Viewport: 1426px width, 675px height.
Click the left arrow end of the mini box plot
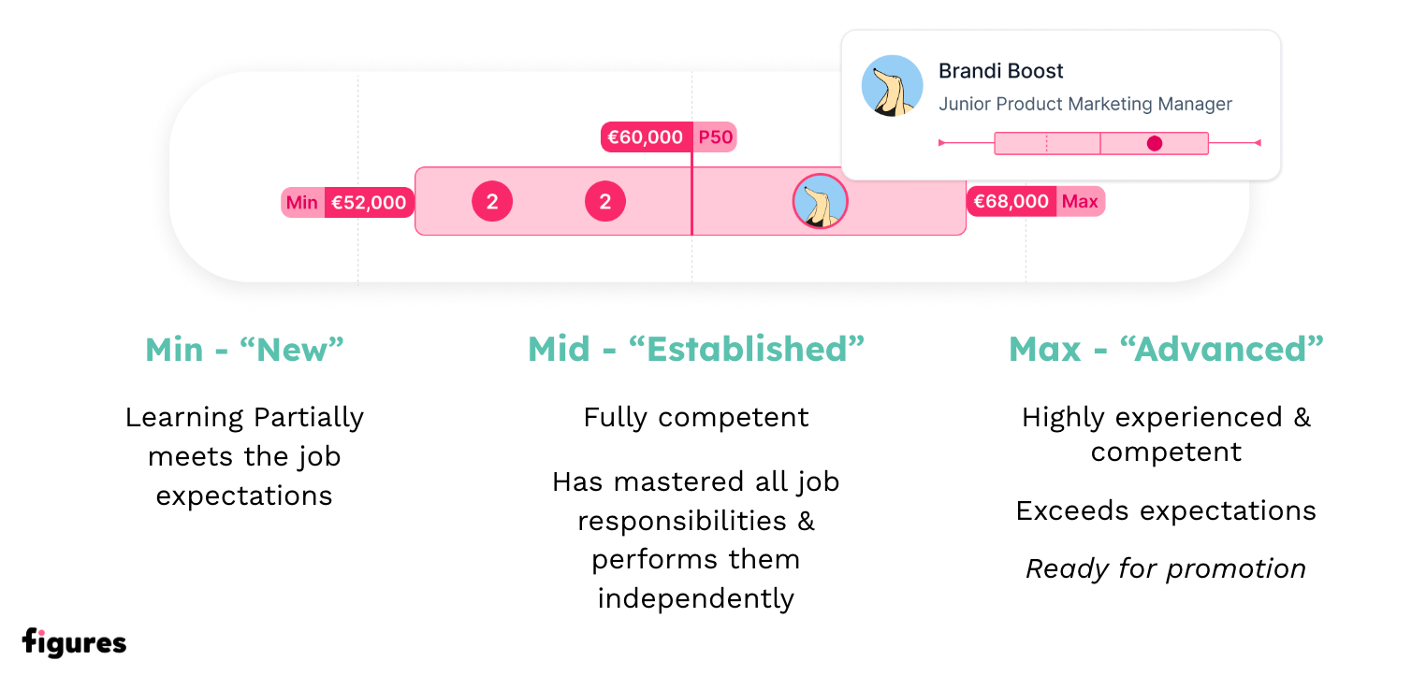pyautogui.click(x=942, y=143)
